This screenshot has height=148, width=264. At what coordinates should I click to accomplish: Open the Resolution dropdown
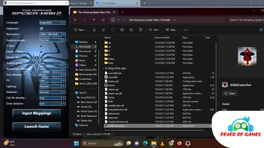(x=53, y=34)
